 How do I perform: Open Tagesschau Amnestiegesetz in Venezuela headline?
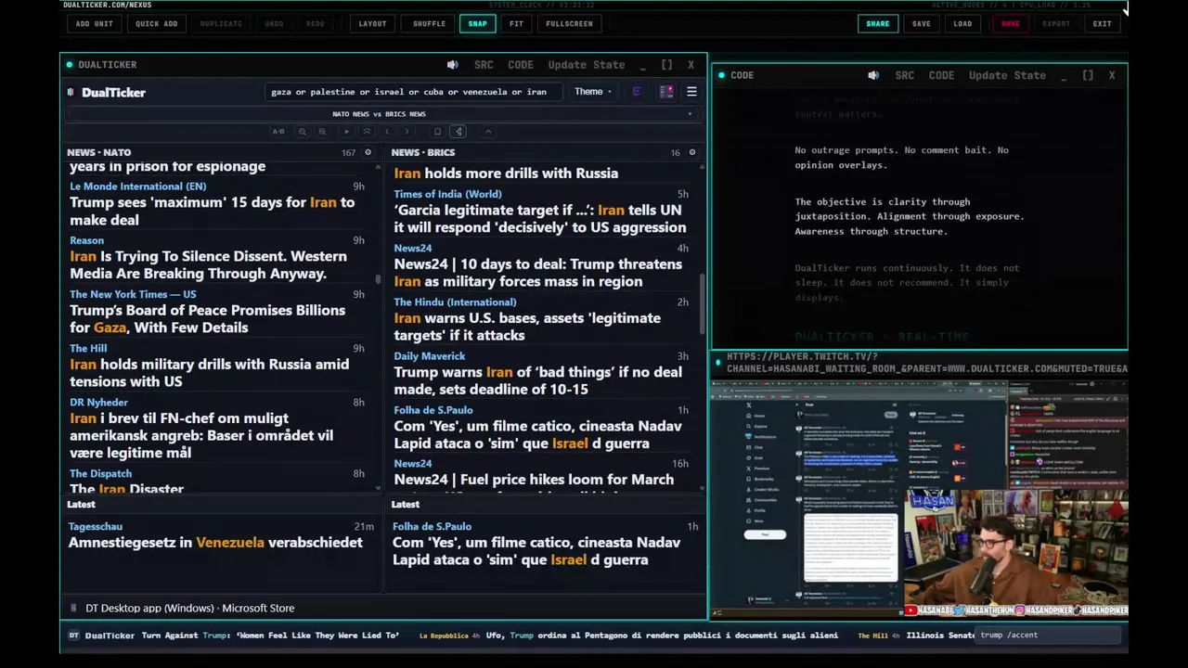(215, 542)
